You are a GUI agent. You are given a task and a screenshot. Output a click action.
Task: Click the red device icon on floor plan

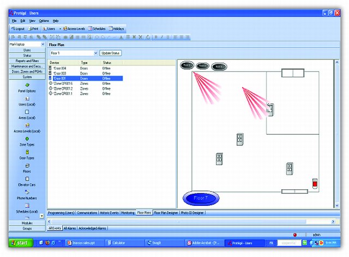point(314,183)
